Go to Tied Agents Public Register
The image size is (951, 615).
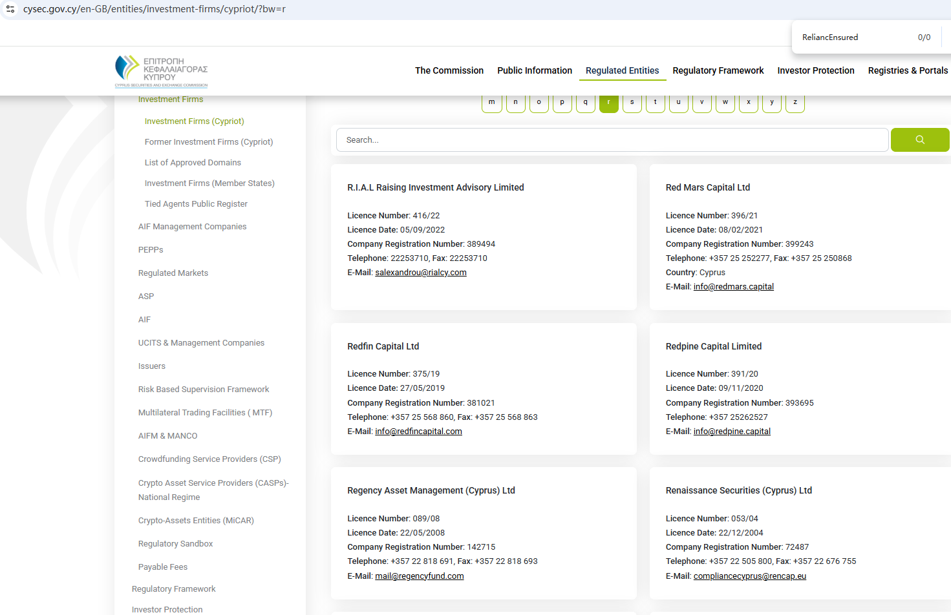[x=196, y=204]
